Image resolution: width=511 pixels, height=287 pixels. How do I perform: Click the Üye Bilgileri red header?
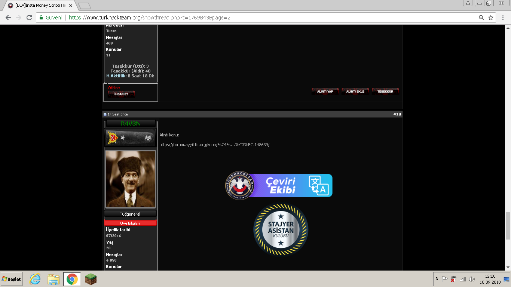(130, 223)
